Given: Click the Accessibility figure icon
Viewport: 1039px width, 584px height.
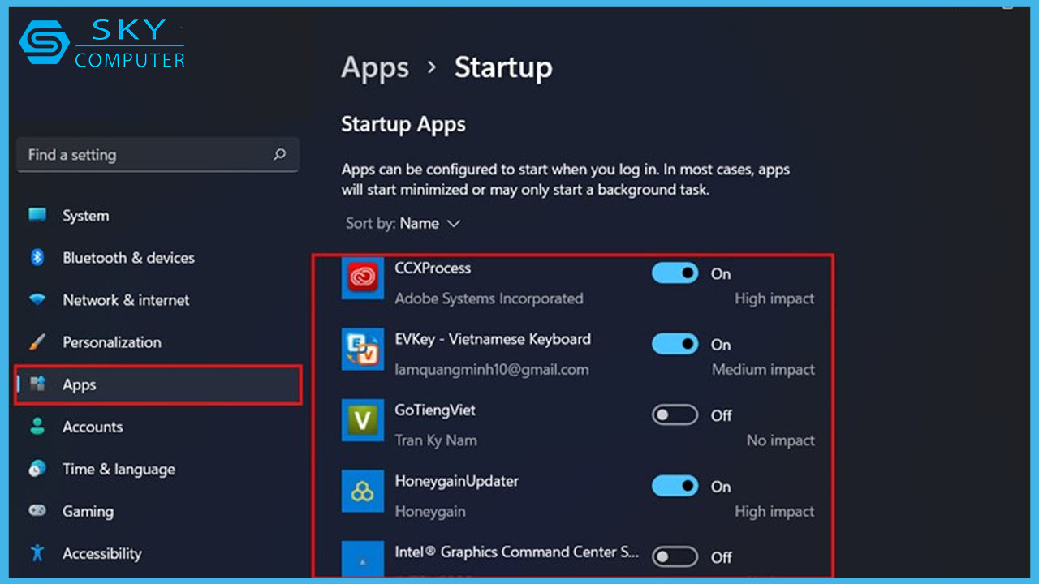Looking at the screenshot, I should click(x=37, y=552).
